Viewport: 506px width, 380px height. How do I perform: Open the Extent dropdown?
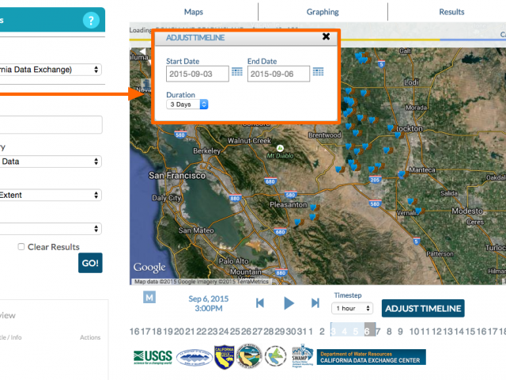click(x=50, y=196)
